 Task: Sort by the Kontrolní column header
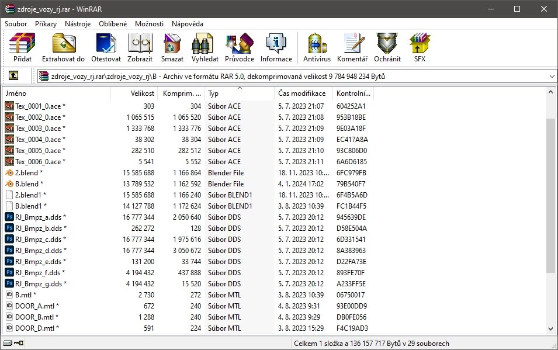[x=353, y=93]
